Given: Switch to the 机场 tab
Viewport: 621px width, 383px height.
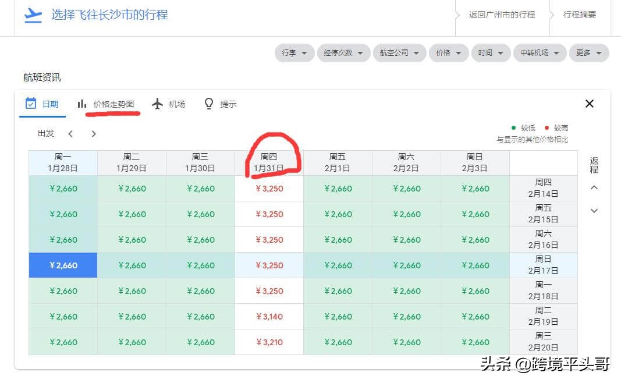Looking at the screenshot, I should click(x=169, y=103).
